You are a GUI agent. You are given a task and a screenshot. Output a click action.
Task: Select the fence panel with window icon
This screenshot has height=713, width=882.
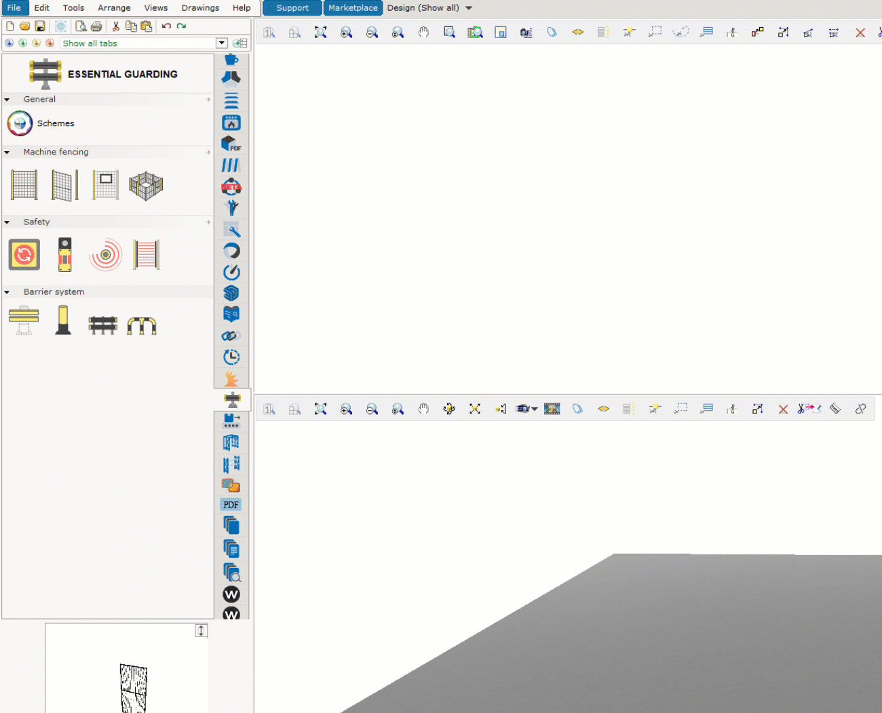click(x=105, y=185)
